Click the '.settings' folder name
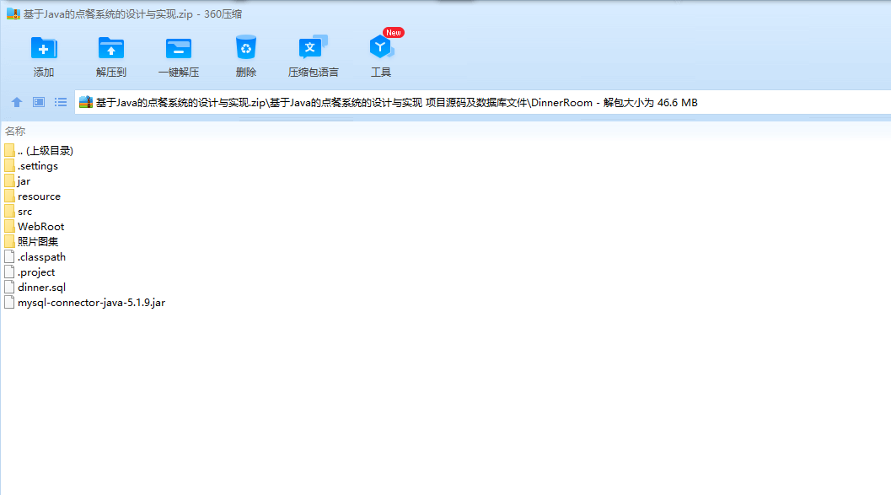This screenshot has height=495, width=891. coord(37,166)
